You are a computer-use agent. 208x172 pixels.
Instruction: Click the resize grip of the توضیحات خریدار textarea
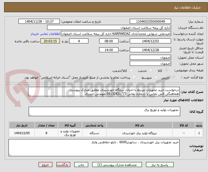coord(10,155)
